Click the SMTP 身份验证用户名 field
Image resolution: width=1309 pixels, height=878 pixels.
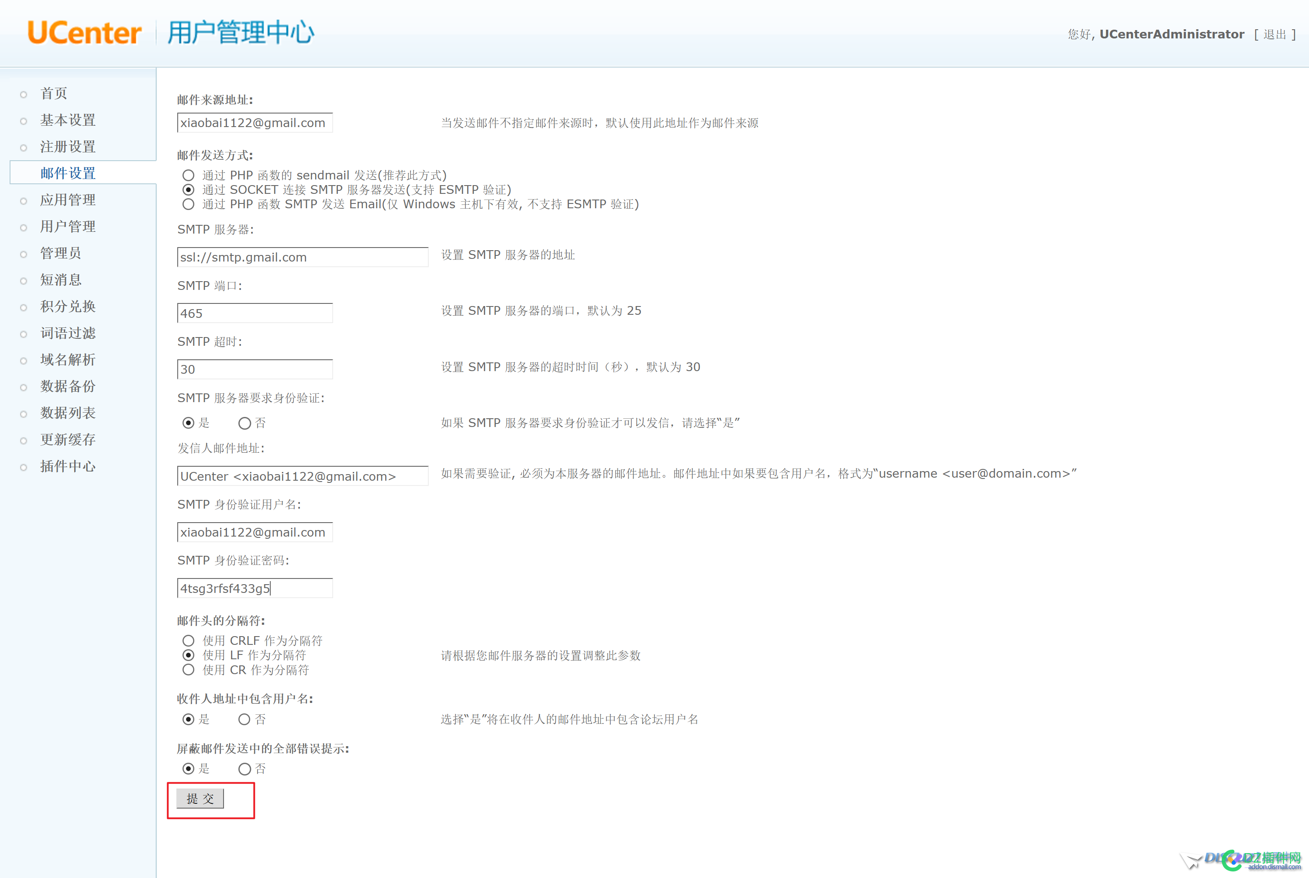point(255,532)
